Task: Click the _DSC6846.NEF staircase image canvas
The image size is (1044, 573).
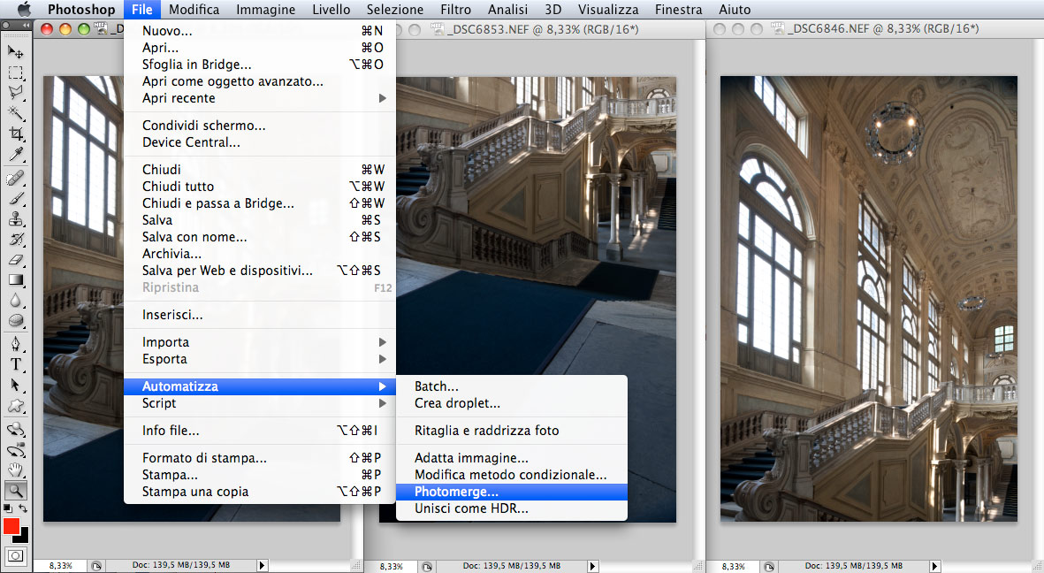Action: (869, 299)
